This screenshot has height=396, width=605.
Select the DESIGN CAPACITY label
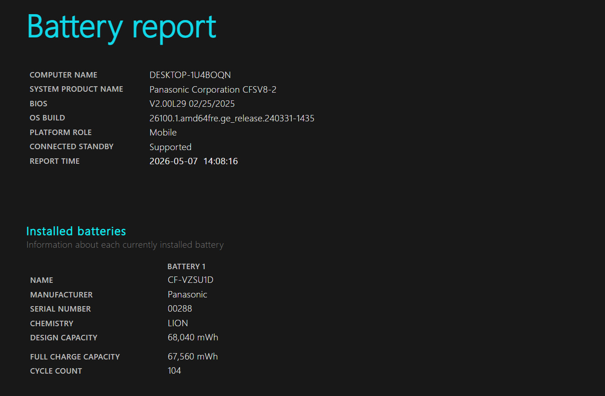tap(63, 338)
